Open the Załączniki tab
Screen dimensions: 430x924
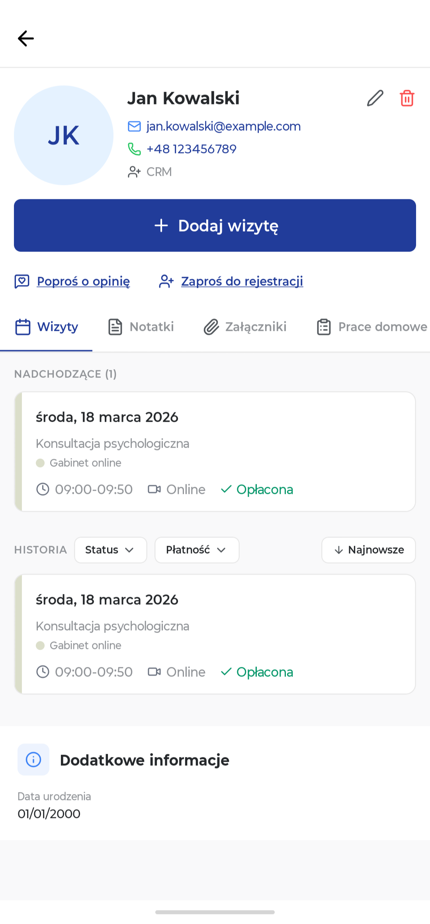click(x=245, y=327)
